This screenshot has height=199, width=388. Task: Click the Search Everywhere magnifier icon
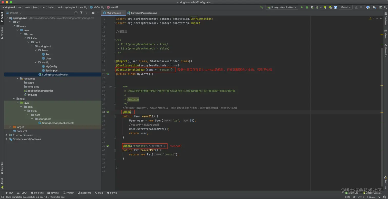385,7
